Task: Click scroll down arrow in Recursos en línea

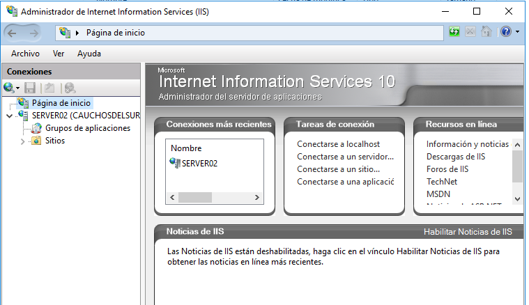Action: click(x=518, y=199)
